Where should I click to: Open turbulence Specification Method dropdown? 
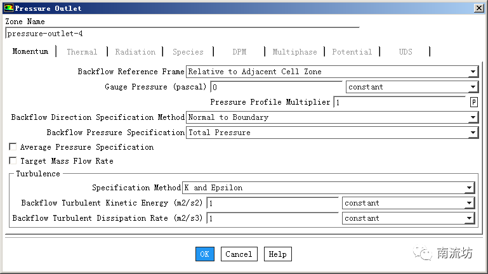point(469,188)
